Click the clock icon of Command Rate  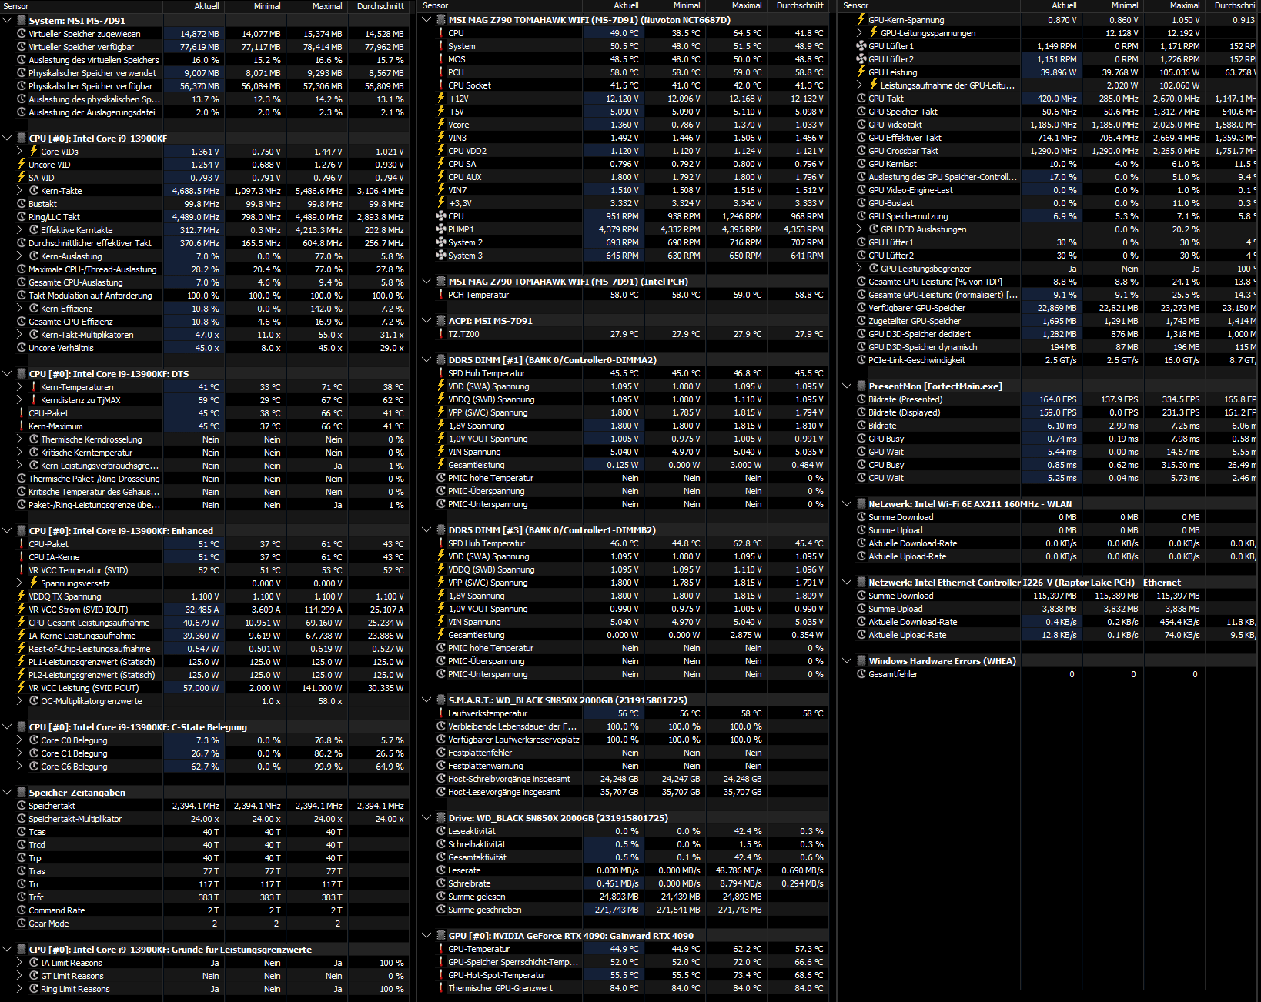click(22, 910)
